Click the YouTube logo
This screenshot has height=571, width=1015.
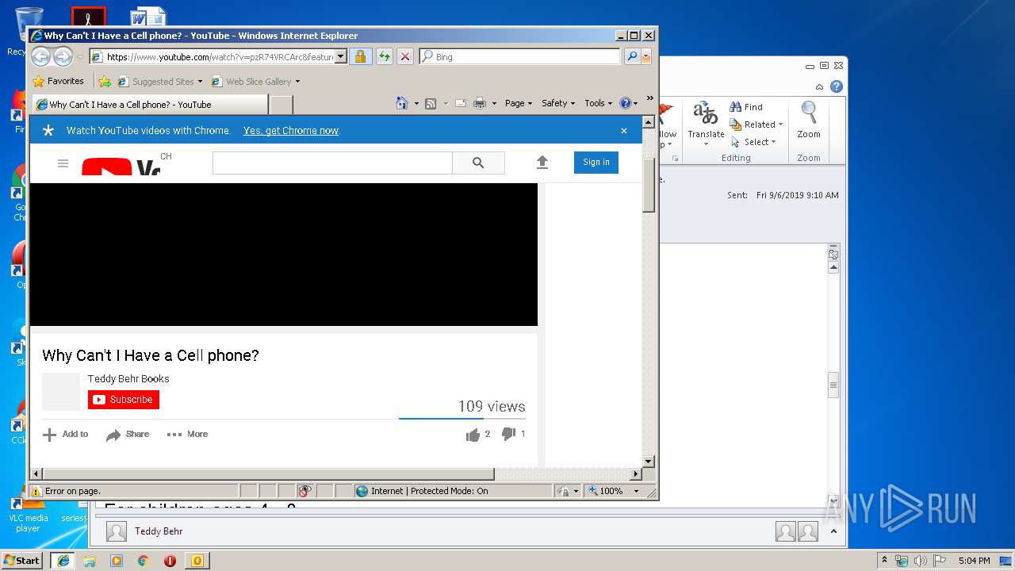(121, 167)
